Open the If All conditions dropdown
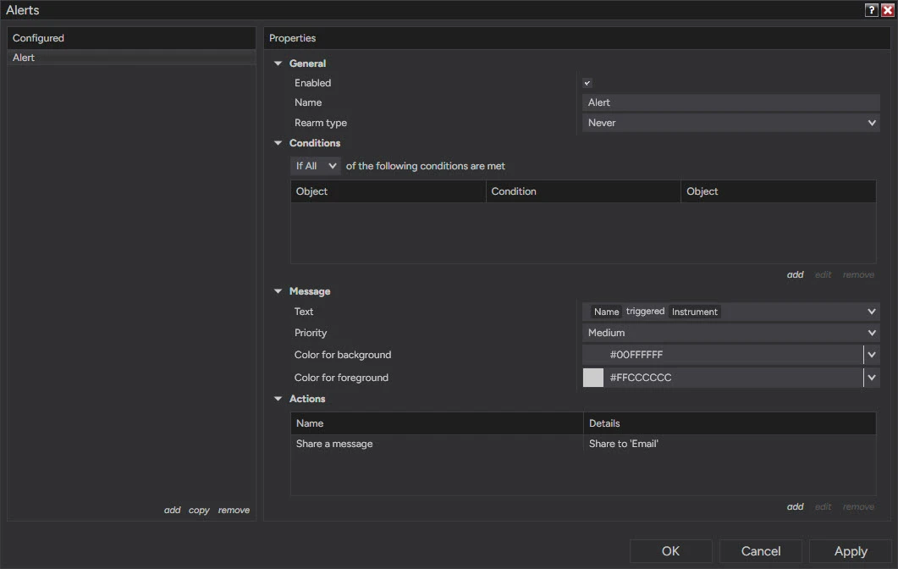Screen dimensions: 898x569 pyautogui.click(x=316, y=166)
